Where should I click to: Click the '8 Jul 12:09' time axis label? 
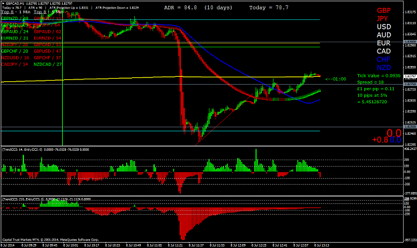coord(238,245)
